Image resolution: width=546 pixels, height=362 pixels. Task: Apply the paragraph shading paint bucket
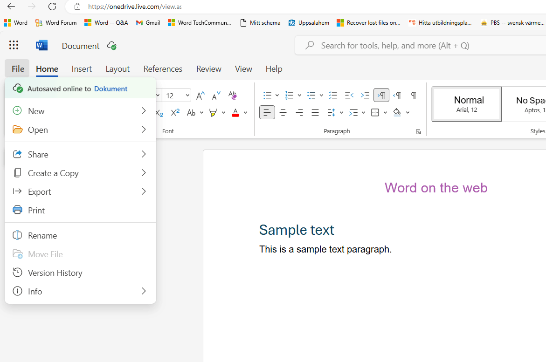[397, 112]
